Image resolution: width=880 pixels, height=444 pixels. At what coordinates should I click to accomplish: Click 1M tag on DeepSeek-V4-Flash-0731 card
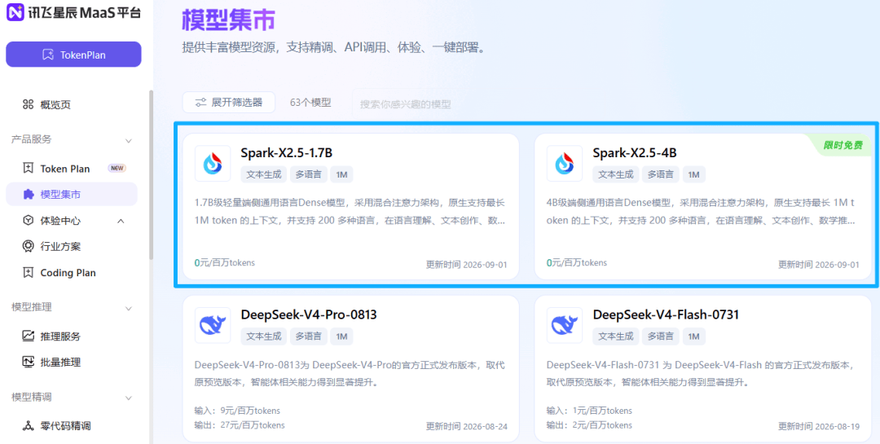[693, 336]
